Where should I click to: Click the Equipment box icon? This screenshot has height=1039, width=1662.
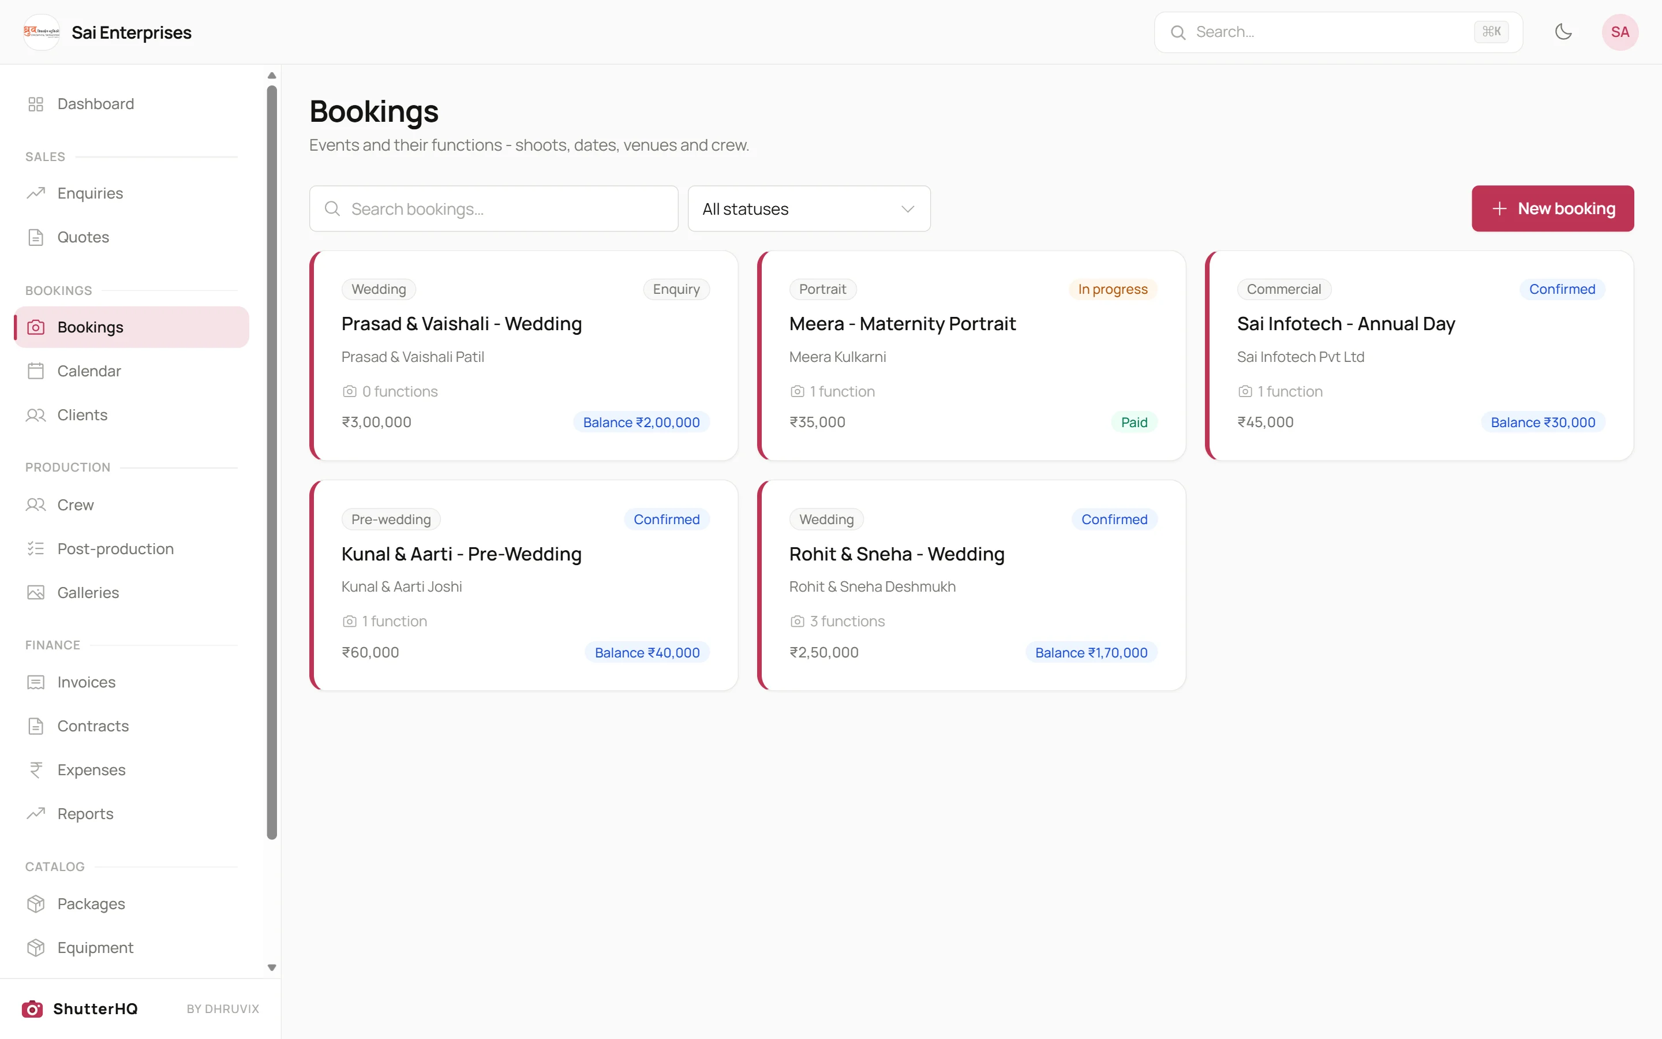[x=36, y=948]
